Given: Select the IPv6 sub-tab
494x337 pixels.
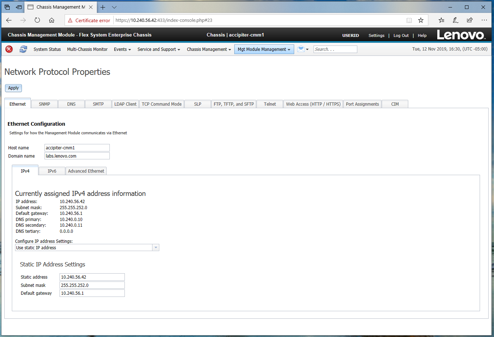Looking at the screenshot, I should tap(52, 171).
